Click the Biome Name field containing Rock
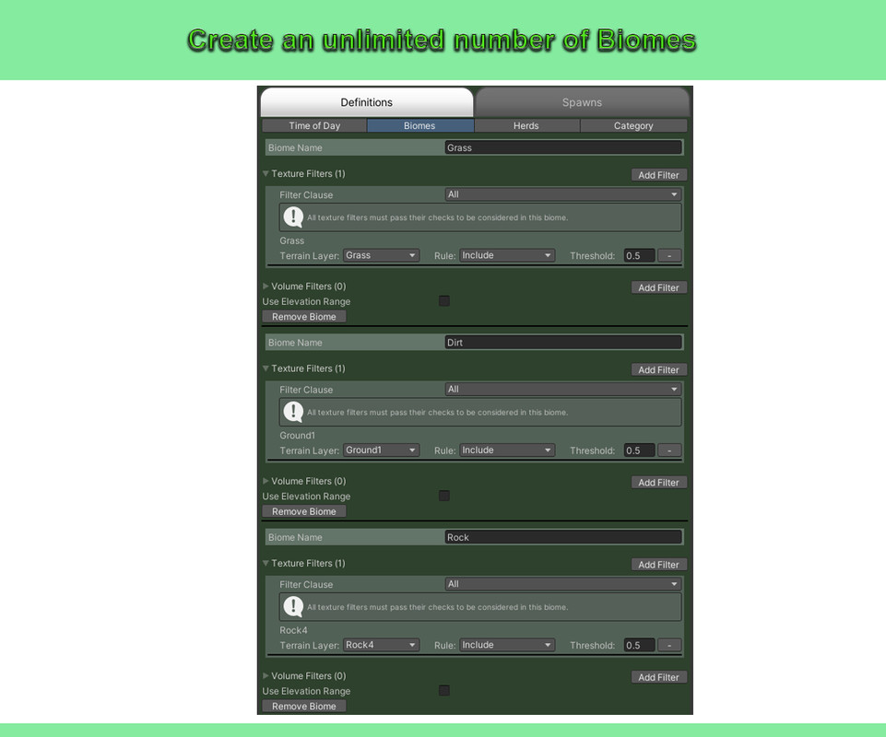The width and height of the screenshot is (886, 737). tap(563, 537)
